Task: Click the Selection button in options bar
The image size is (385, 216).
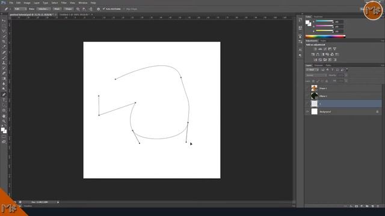Action: click(x=44, y=9)
